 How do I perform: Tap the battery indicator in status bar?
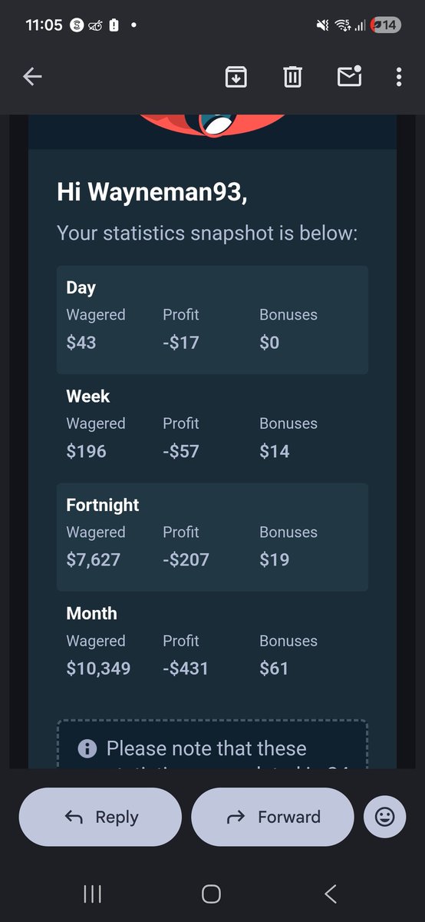point(387,25)
